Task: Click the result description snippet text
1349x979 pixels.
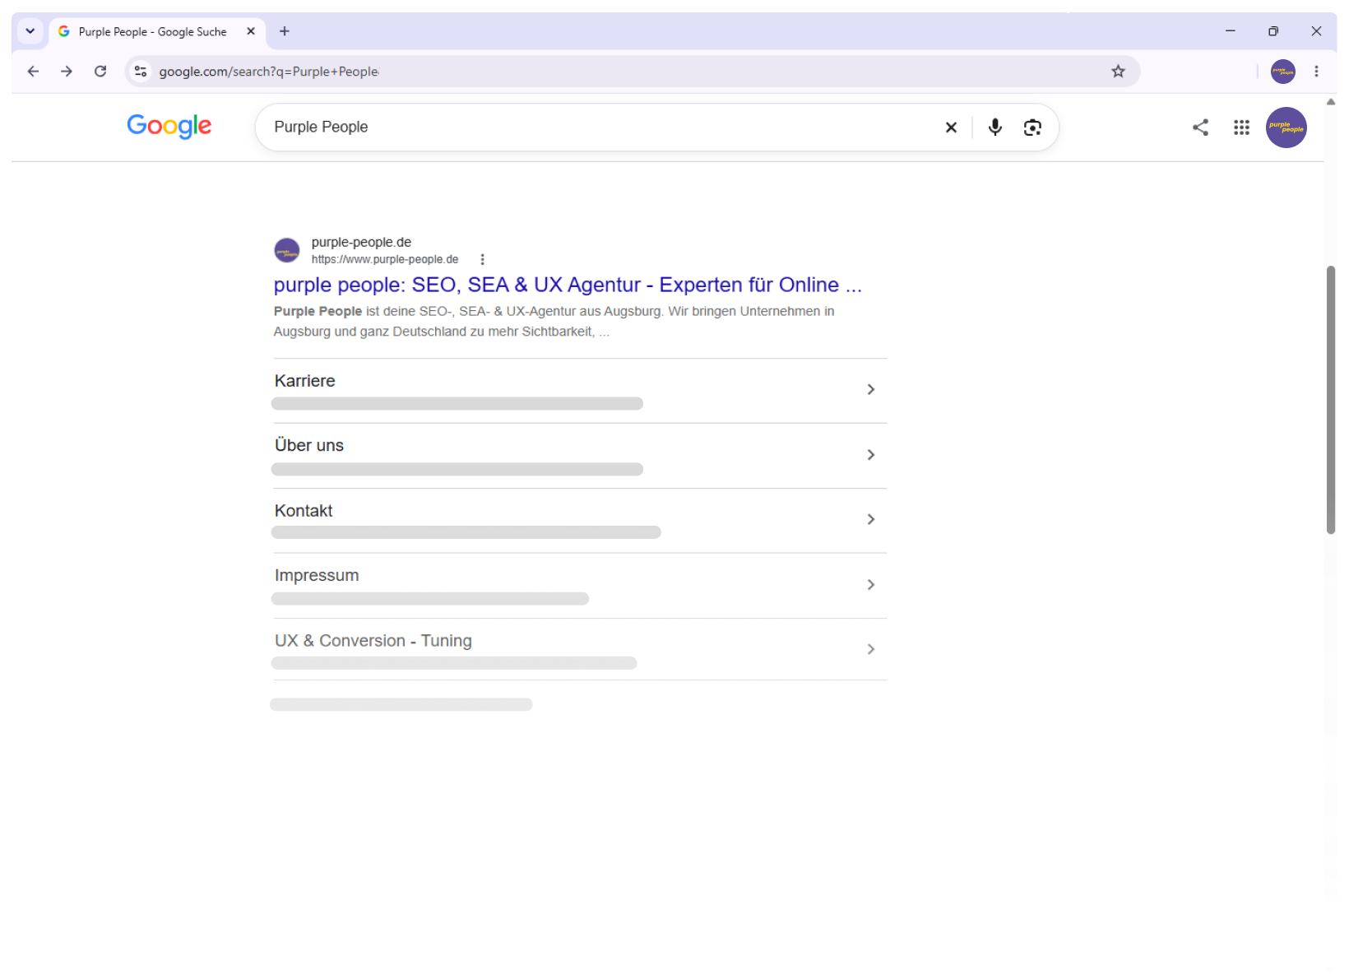Action: pyautogui.click(x=554, y=322)
